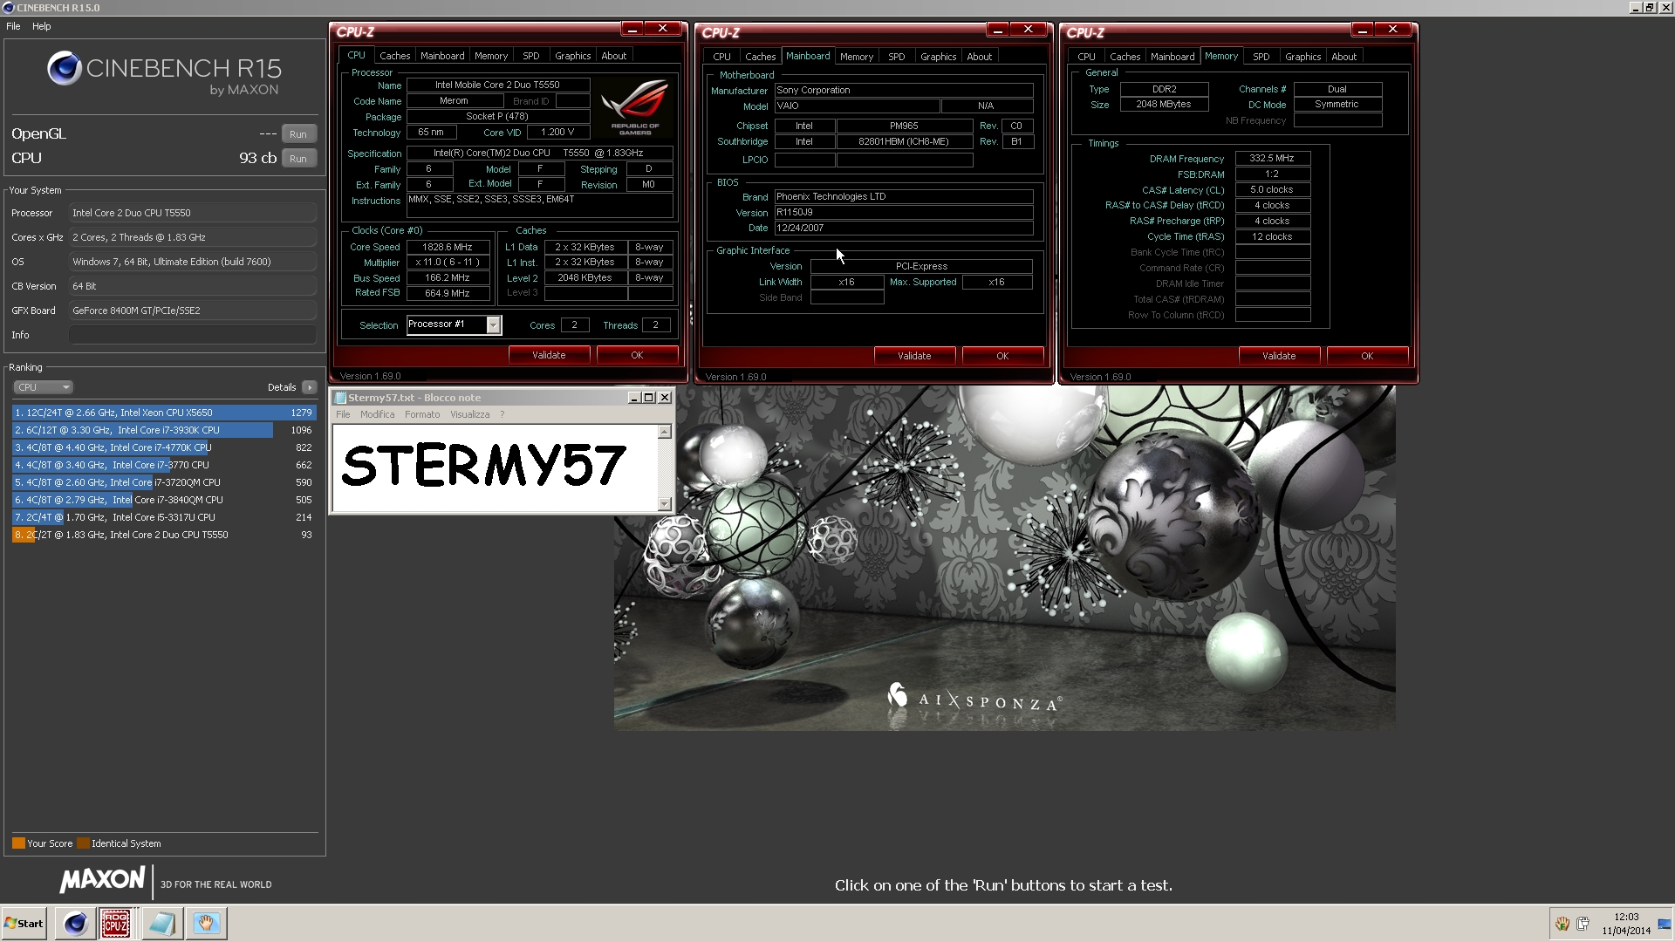Run the OpenGL benchmark

click(x=298, y=134)
